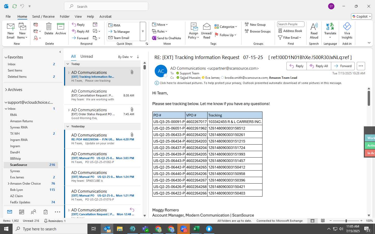The height and width of the screenshot is (234, 375).
Task: Open the By Date sort dropdown
Action: tap(125, 57)
